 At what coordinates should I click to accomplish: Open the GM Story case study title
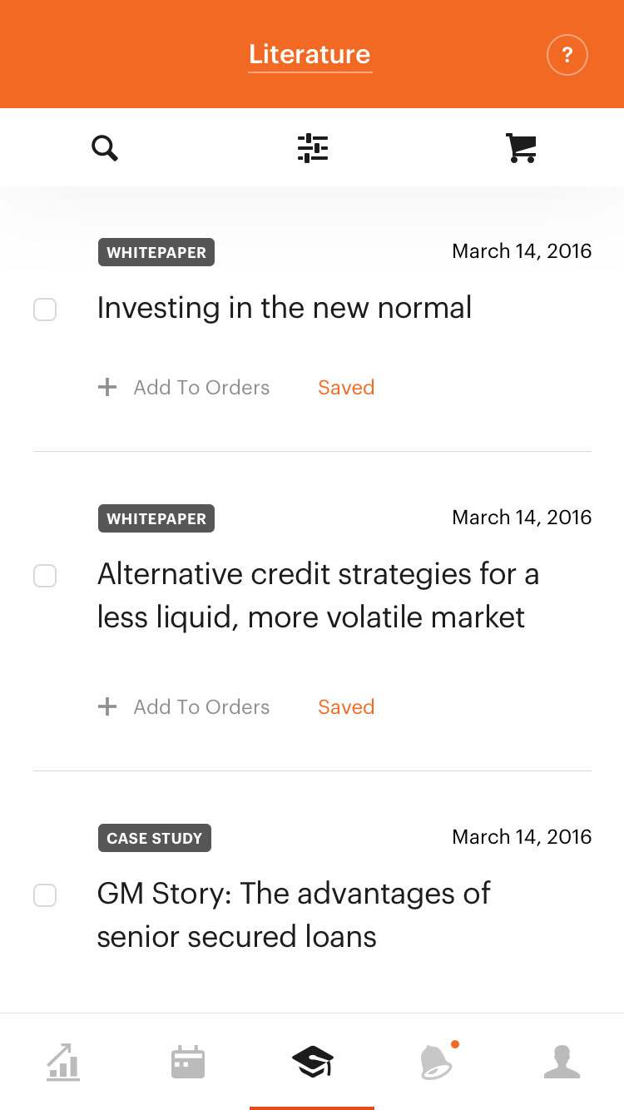(293, 914)
